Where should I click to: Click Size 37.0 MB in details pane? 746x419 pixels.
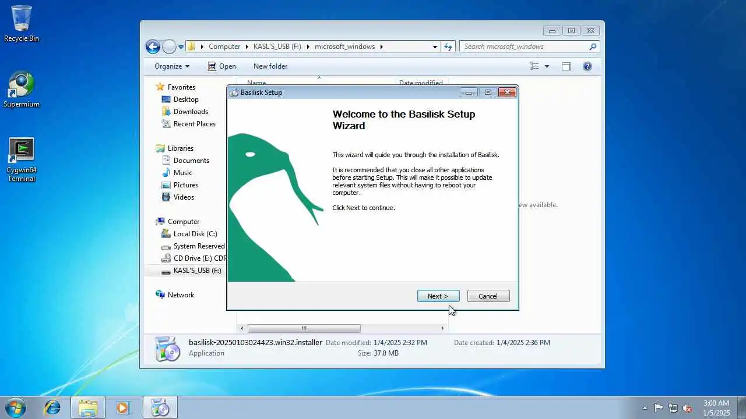[378, 353]
